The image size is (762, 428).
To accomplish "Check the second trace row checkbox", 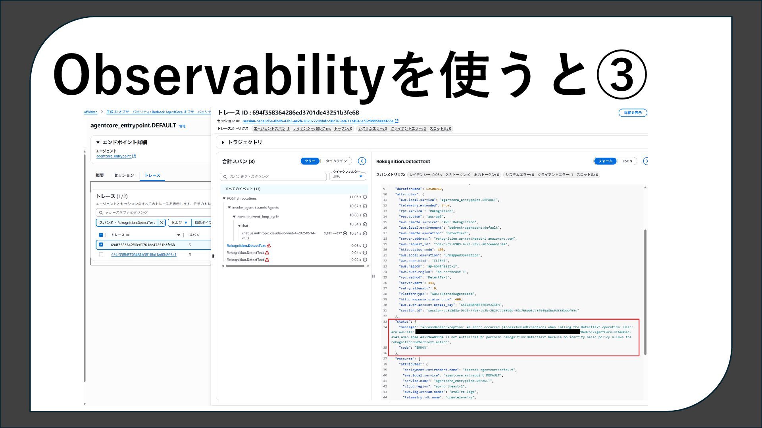I will pyautogui.click(x=101, y=254).
